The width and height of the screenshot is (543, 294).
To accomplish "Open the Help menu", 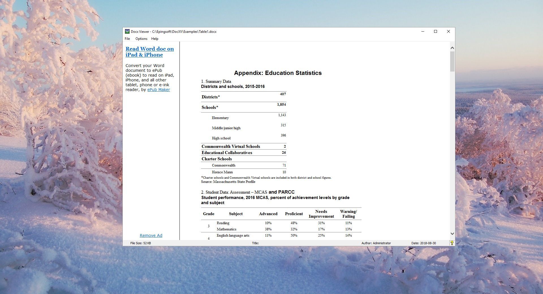I will point(155,39).
